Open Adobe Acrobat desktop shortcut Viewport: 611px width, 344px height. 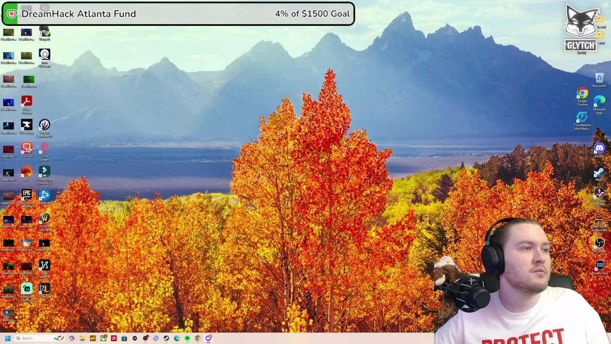click(x=26, y=105)
